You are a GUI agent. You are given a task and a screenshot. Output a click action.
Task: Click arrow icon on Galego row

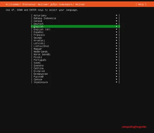tap(117, 37)
